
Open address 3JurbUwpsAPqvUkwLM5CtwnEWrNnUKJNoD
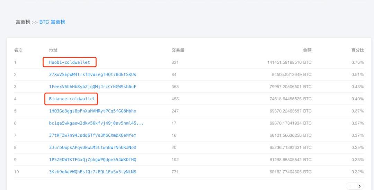point(92,147)
